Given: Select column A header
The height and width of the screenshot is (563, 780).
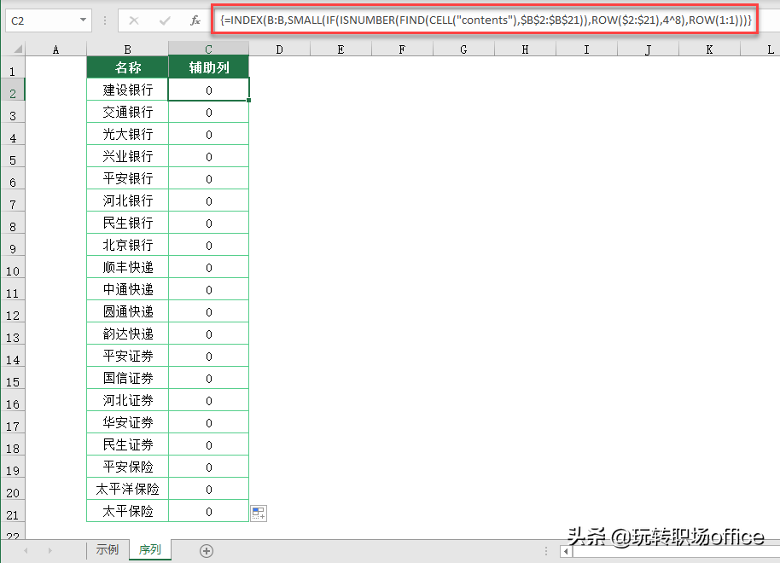Looking at the screenshot, I should (55, 49).
